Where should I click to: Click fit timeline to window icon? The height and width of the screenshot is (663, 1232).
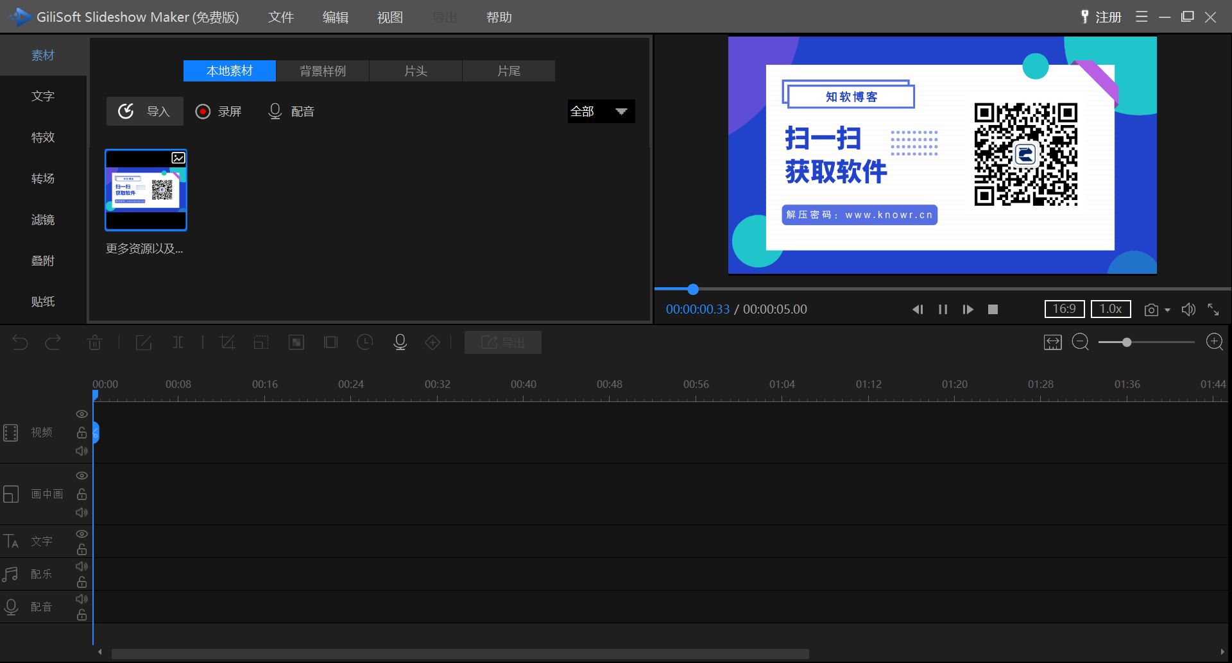point(1052,342)
